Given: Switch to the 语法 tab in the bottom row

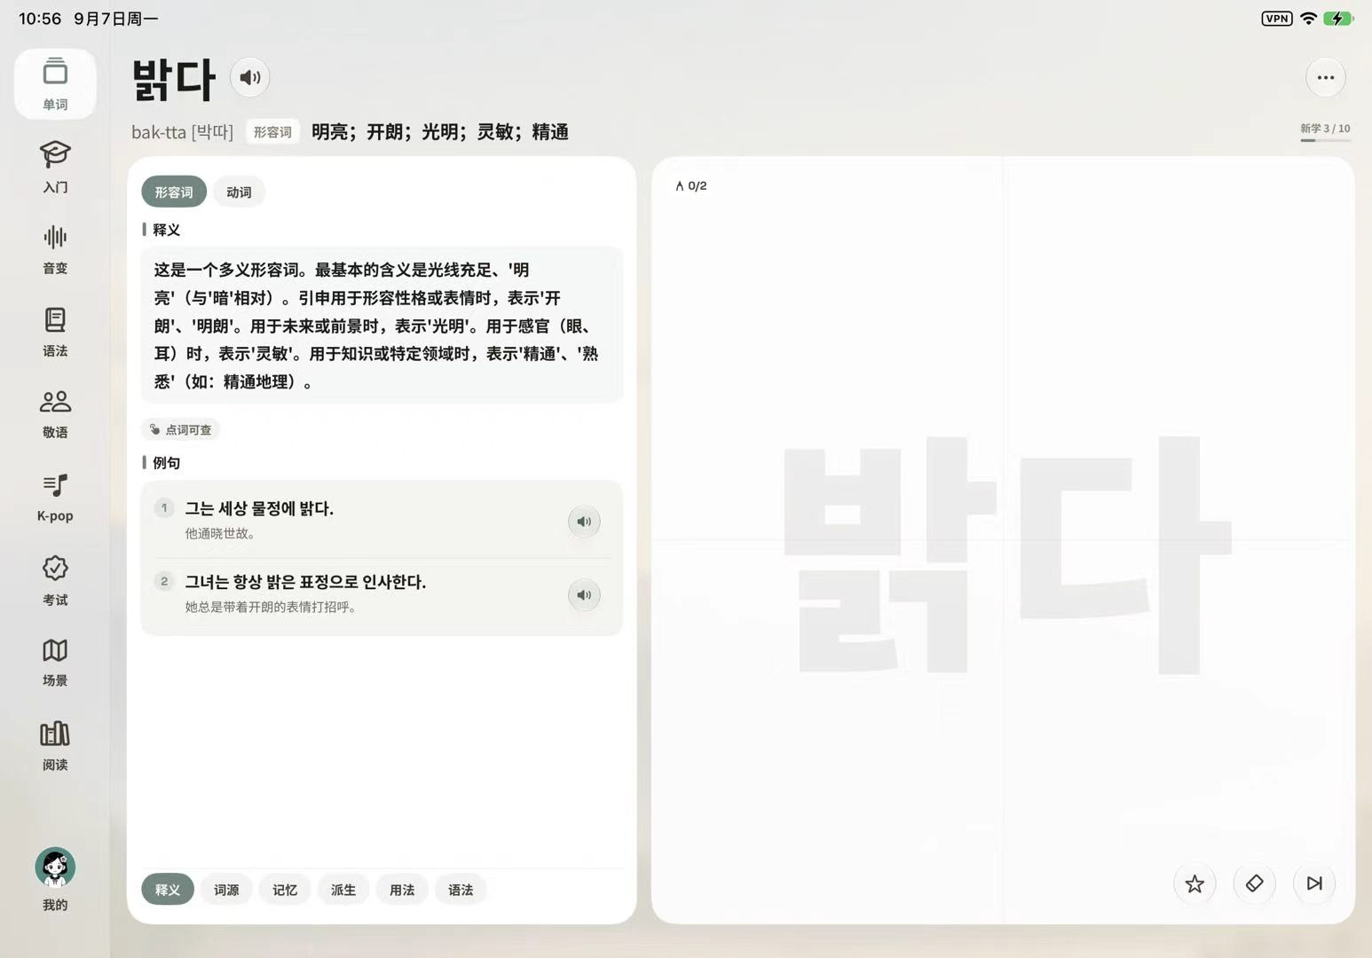Looking at the screenshot, I should (x=461, y=890).
